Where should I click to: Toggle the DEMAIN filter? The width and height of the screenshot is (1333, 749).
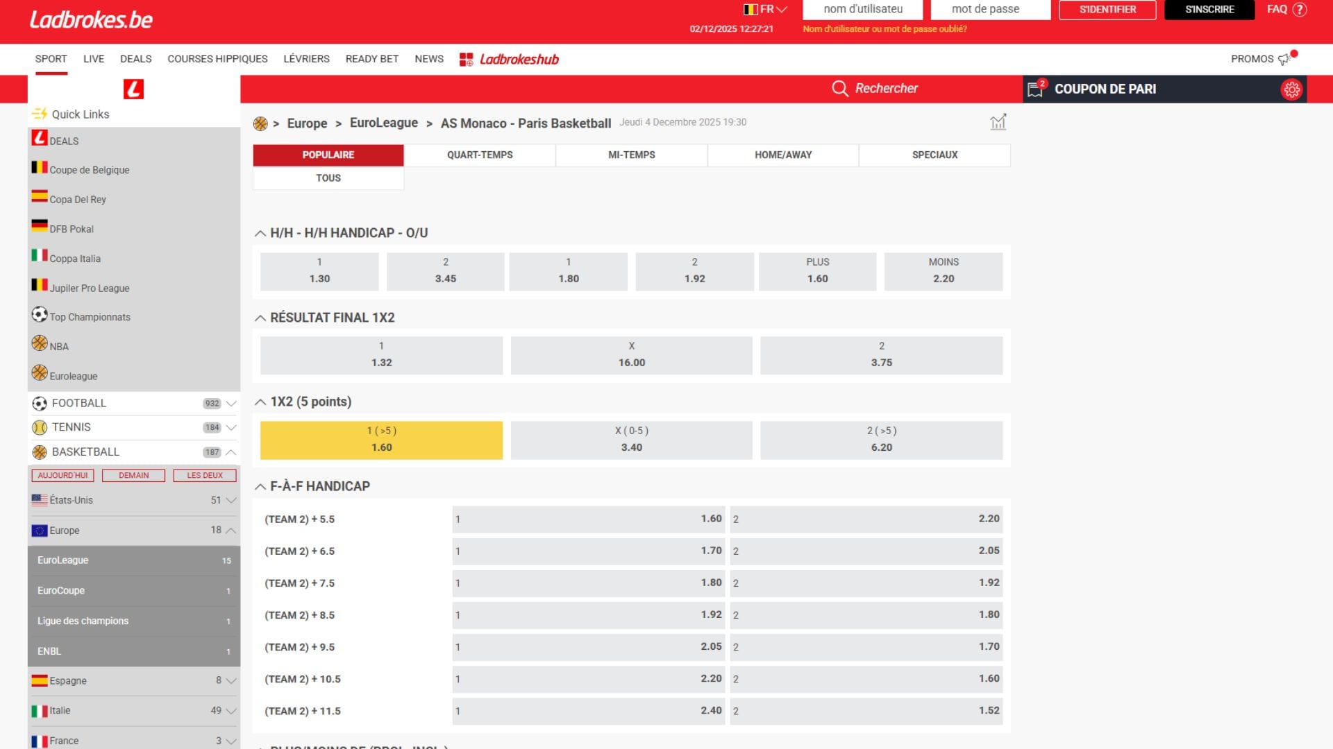tap(133, 476)
